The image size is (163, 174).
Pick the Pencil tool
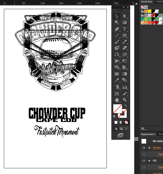(125, 42)
